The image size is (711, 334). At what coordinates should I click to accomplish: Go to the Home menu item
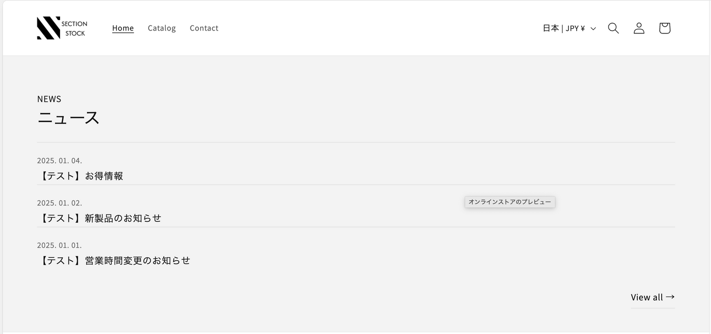coord(123,28)
